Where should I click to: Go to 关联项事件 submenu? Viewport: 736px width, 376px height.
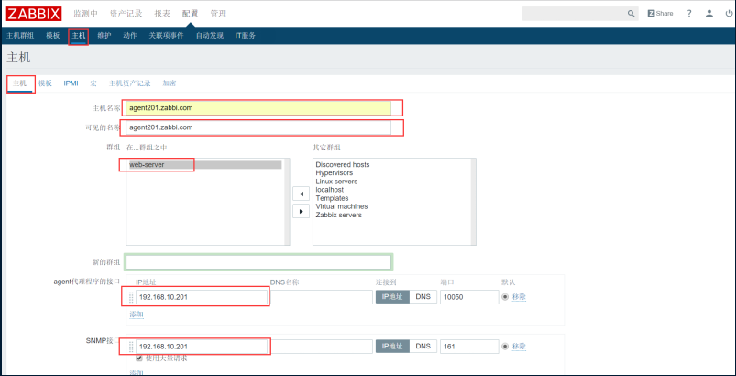click(x=166, y=36)
